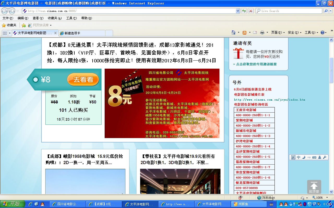Click the page scrollbar up arrow
334x208 pixels.
pos(331,40)
